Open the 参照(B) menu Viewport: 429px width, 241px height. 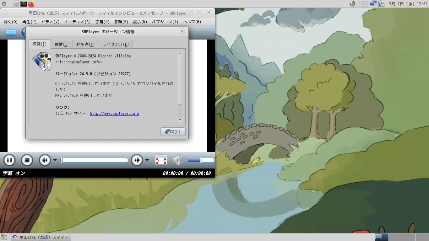pyautogui.click(x=121, y=22)
